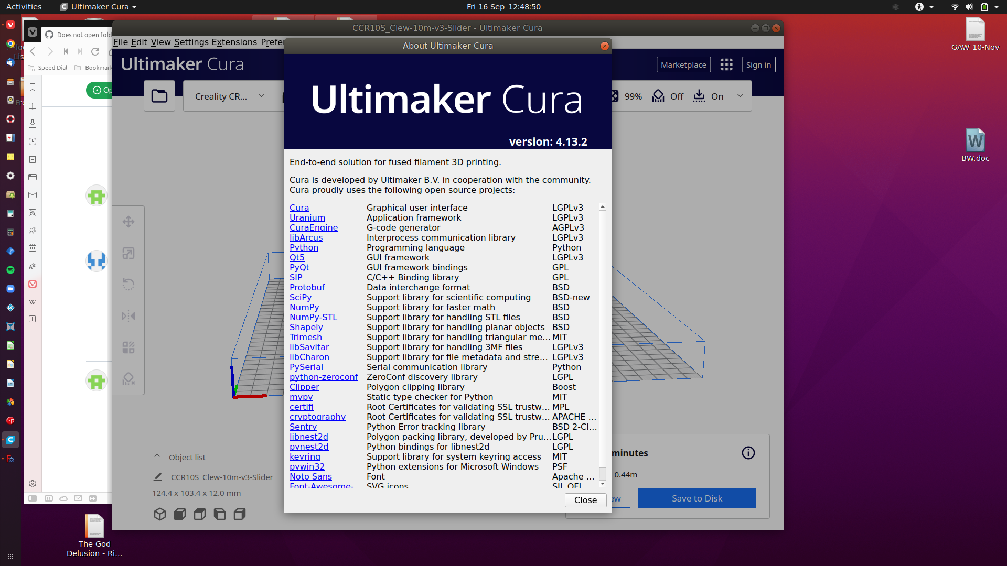1007x566 pixels.
Task: Close the About Ultimaker Cura dialog
Action: click(585, 500)
